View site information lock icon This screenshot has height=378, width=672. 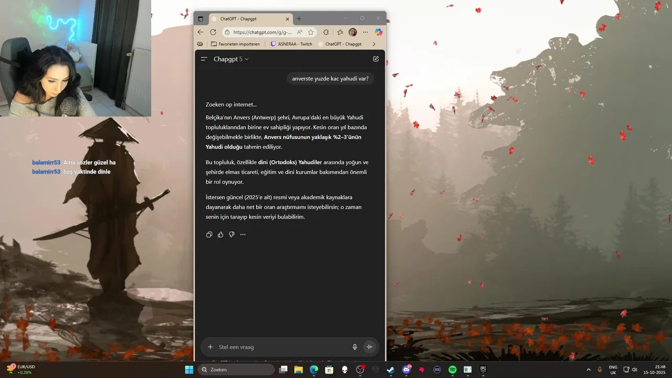tap(227, 32)
